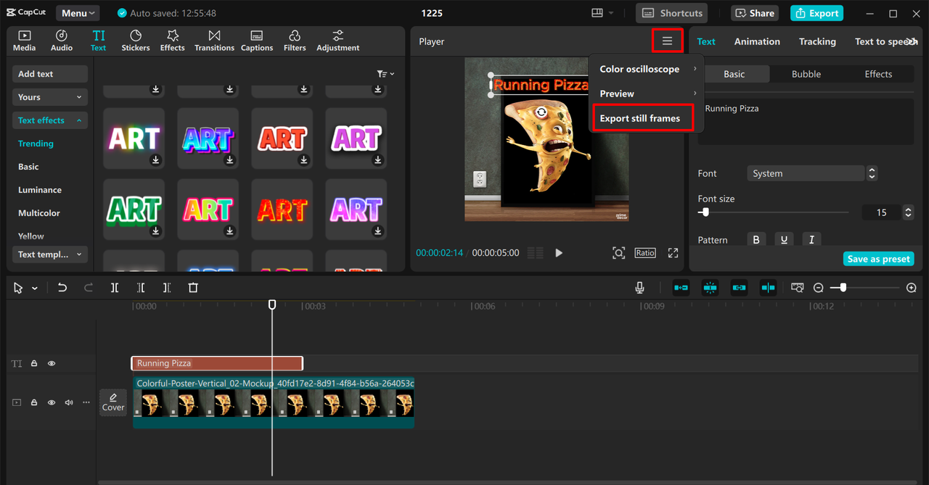Select the Multicolor category

coord(39,213)
